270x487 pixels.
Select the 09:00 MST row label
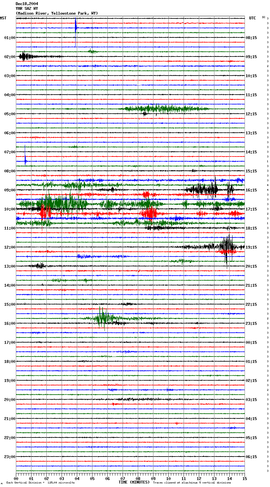pos(10,190)
